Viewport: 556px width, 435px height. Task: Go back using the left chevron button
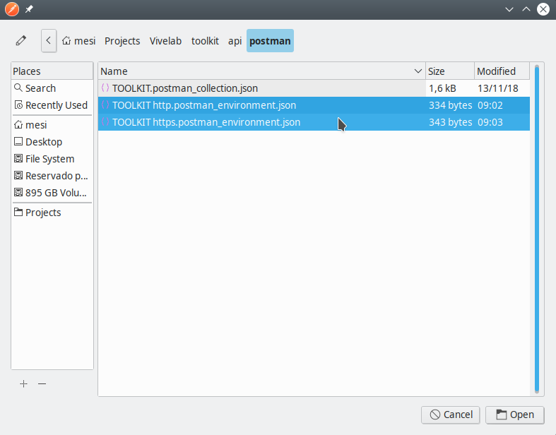coord(49,41)
